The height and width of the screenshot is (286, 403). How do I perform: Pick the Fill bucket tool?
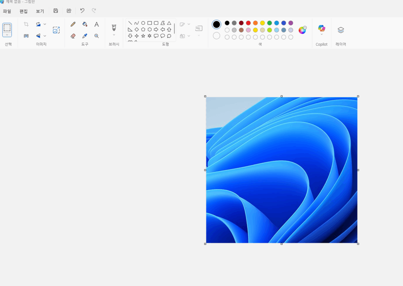pos(85,24)
